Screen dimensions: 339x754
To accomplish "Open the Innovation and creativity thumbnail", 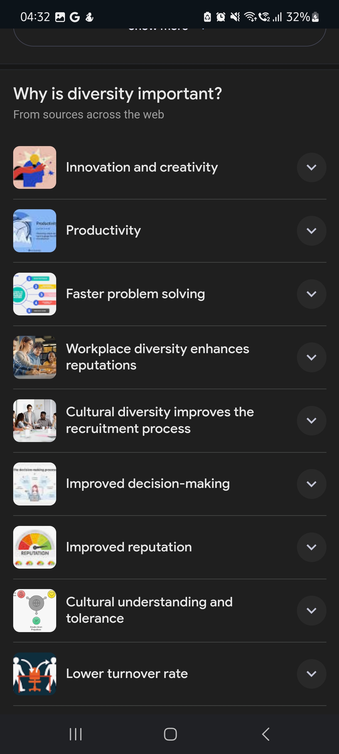I will pyautogui.click(x=35, y=167).
